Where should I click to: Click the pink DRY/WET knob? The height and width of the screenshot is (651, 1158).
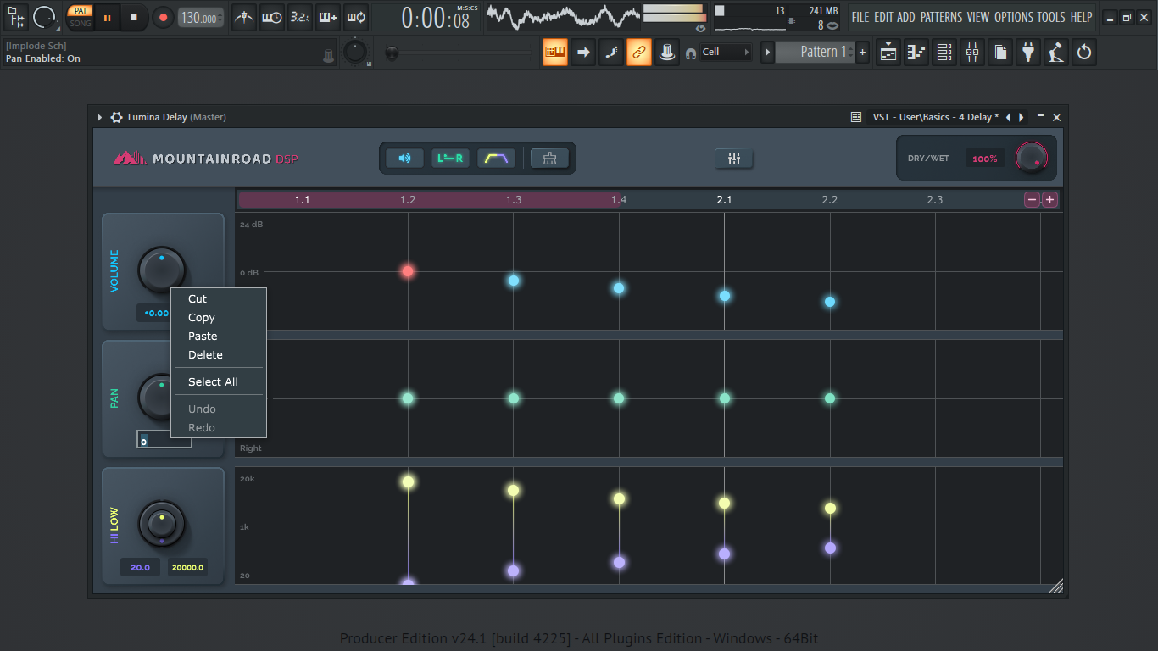(x=1032, y=158)
